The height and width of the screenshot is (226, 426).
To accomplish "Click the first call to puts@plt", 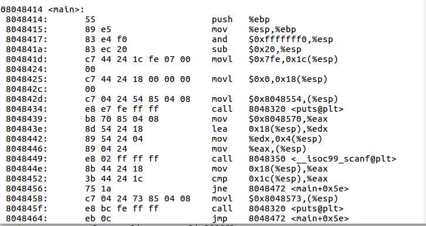I will [x=278, y=109].
